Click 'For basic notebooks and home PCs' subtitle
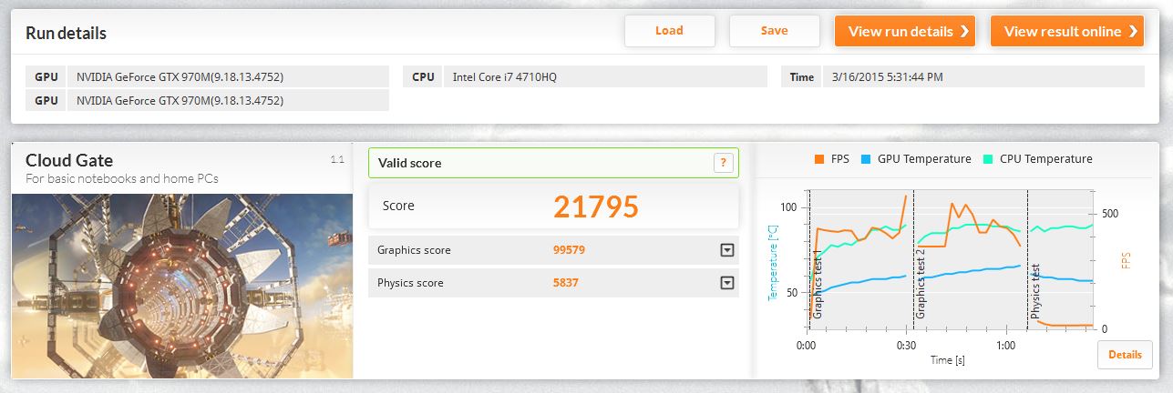The width and height of the screenshot is (1173, 393). tap(121, 178)
